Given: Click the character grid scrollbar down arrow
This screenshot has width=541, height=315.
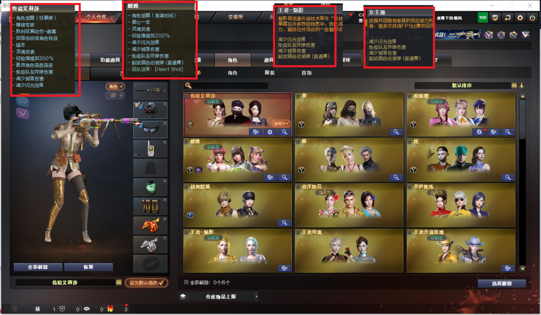Looking at the screenshot, I should coord(522,268).
